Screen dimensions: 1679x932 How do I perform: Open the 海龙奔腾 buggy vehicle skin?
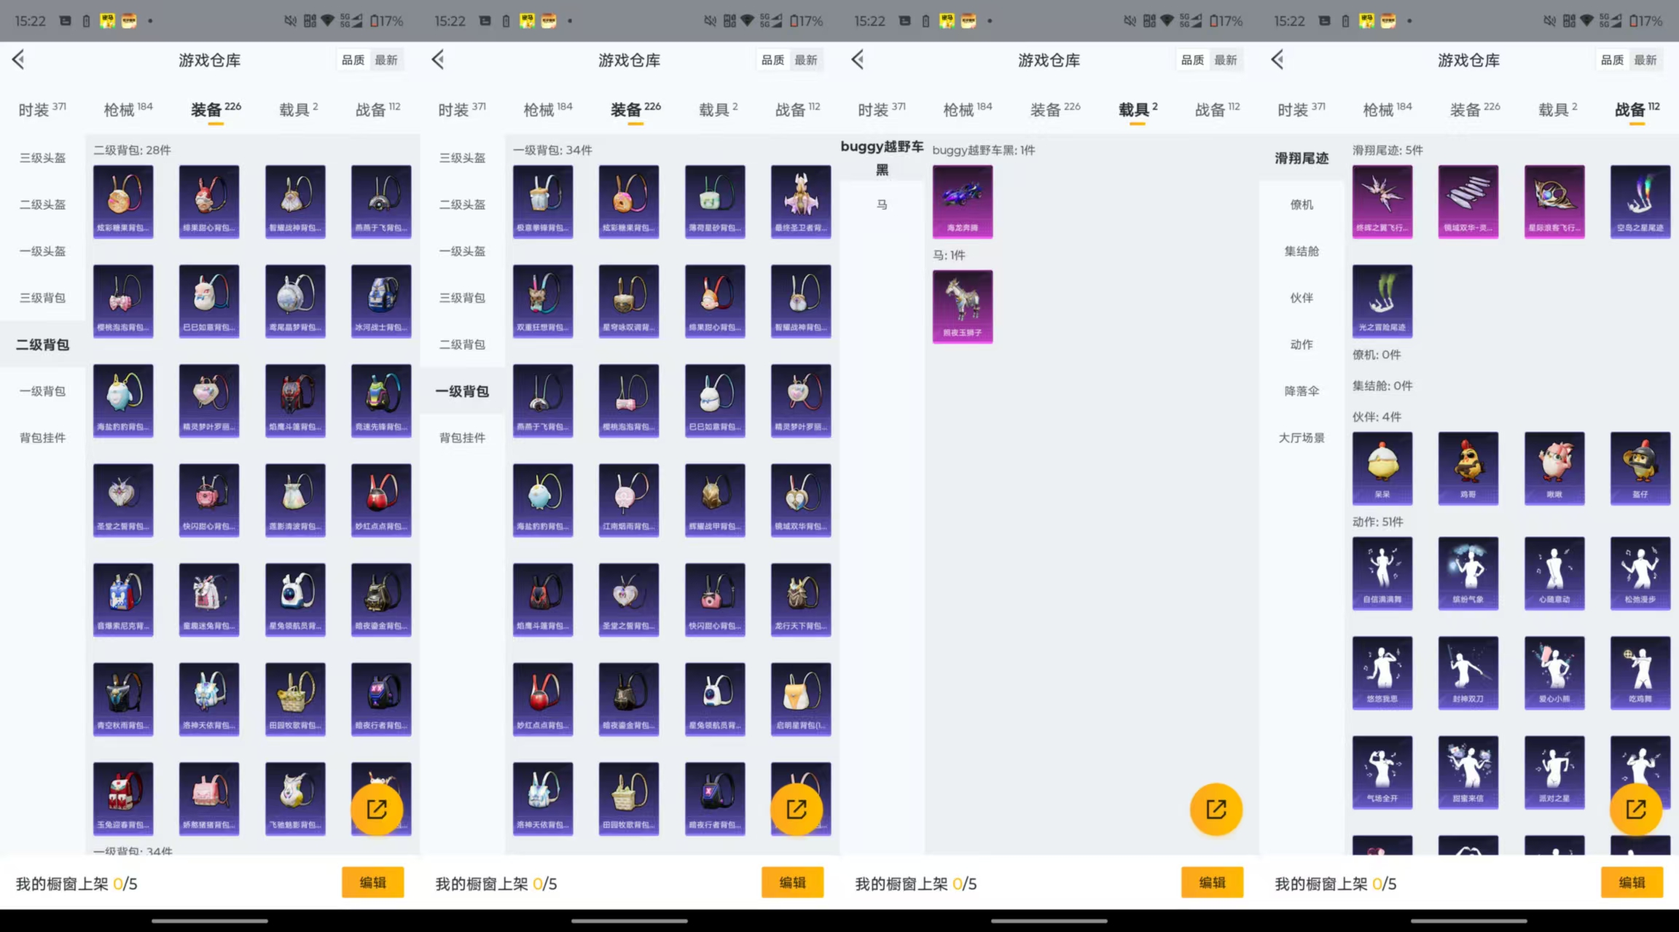coord(962,201)
